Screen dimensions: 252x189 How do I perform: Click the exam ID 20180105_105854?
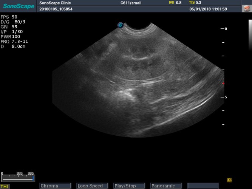tap(56, 9)
